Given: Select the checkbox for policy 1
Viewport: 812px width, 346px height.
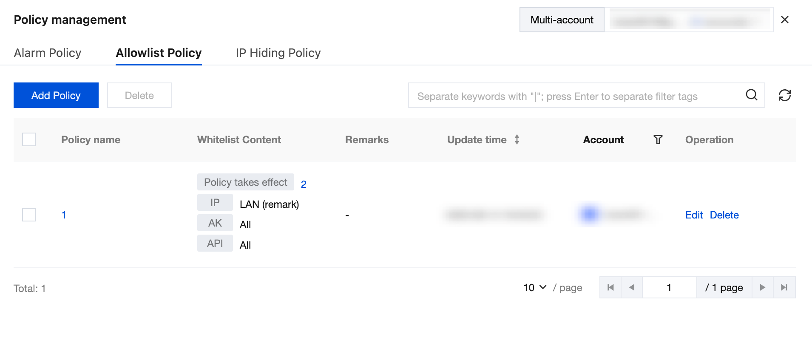Looking at the screenshot, I should click(29, 215).
